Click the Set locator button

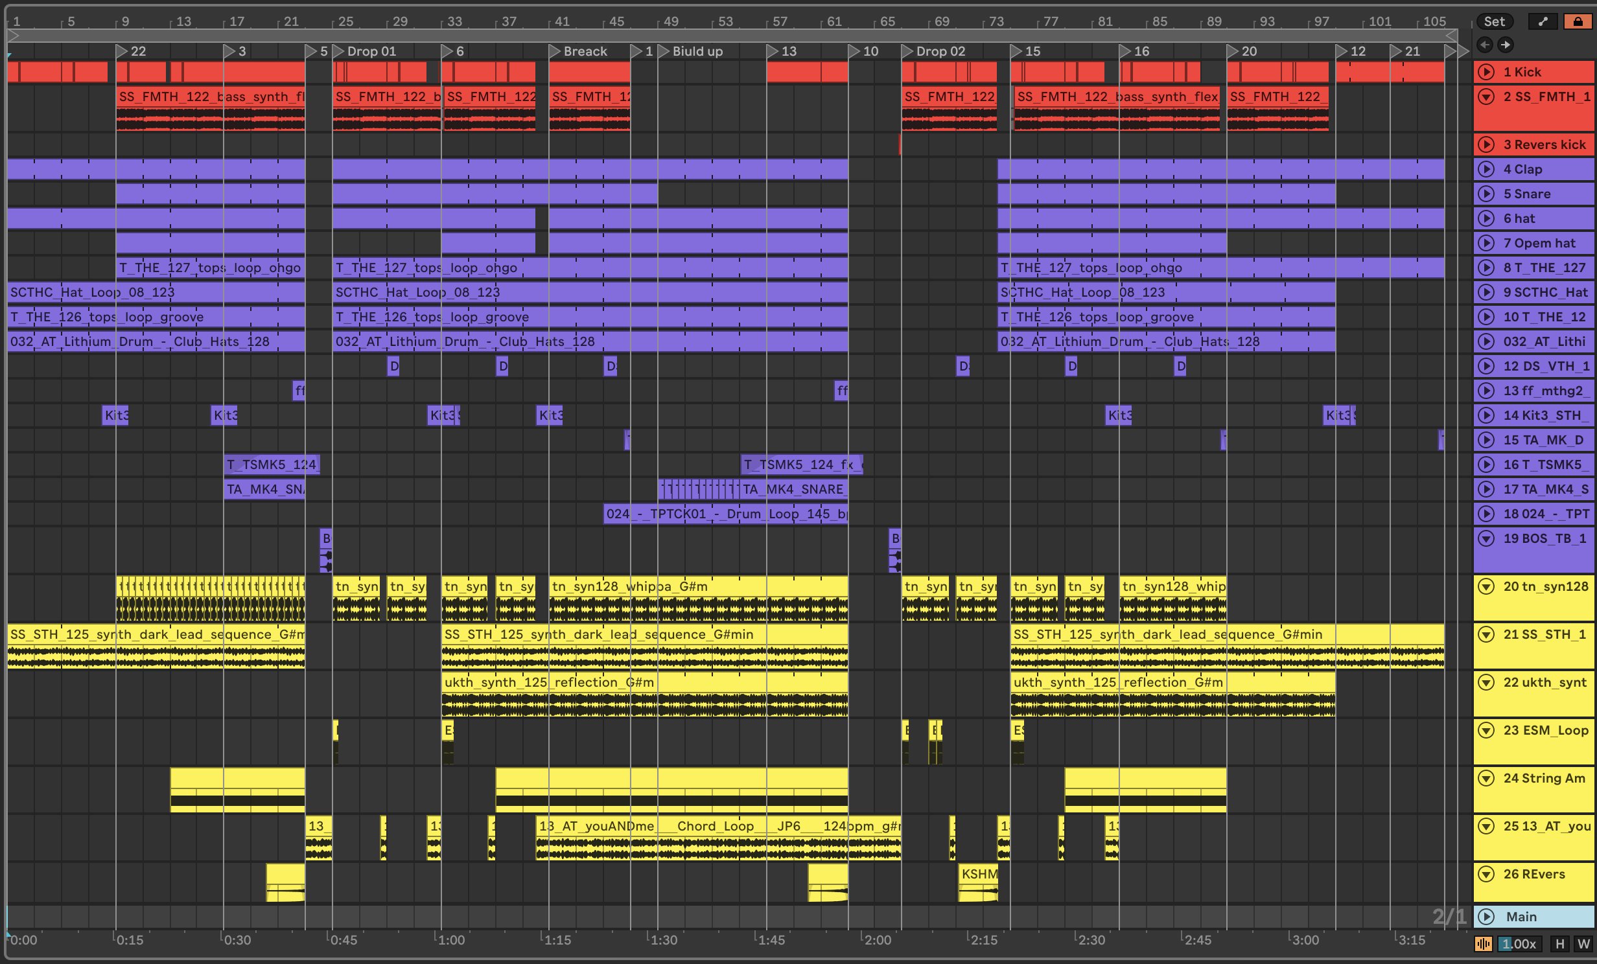[x=1494, y=21]
